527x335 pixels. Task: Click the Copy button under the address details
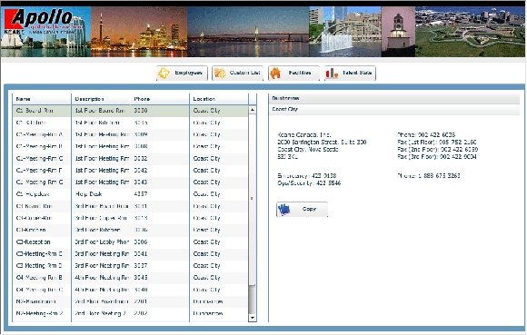302,209
